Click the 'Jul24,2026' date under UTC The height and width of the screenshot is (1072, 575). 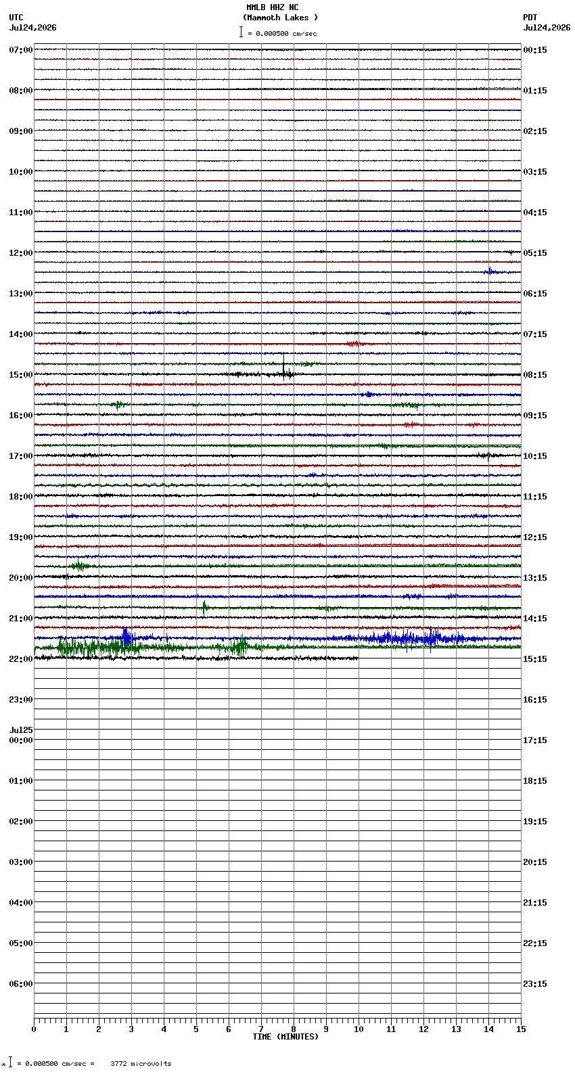(33, 28)
